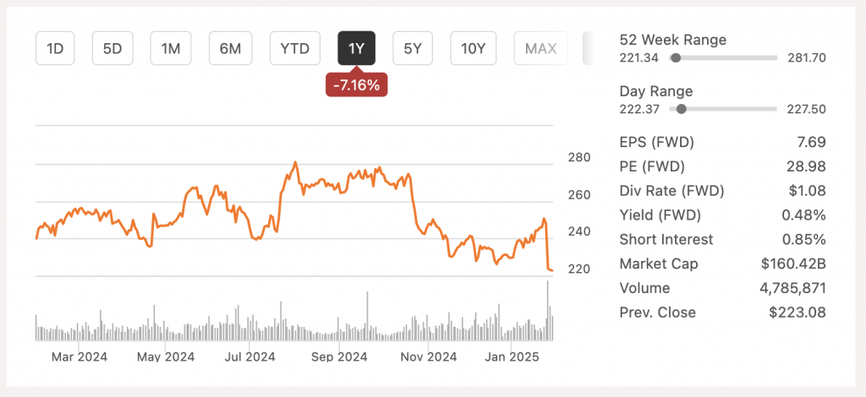Click the Yield (FWD) label
The image size is (866, 397).
pyautogui.click(x=660, y=215)
